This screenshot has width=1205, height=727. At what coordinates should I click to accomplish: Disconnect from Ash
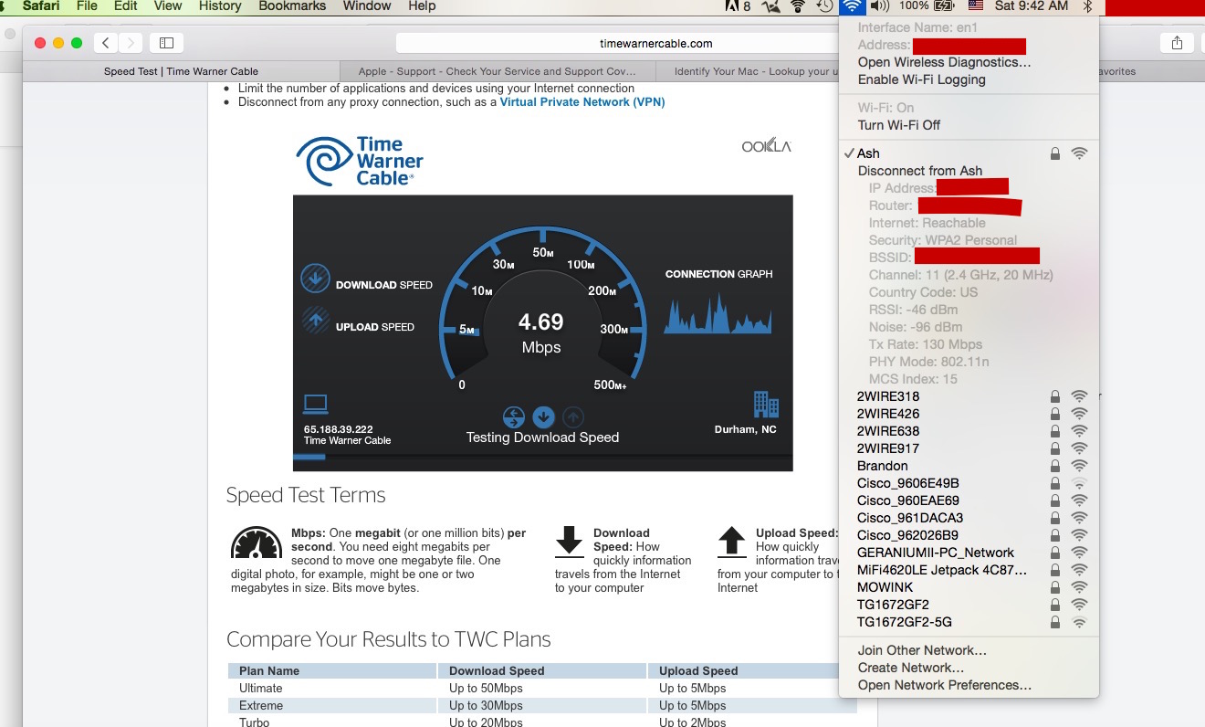point(919,171)
